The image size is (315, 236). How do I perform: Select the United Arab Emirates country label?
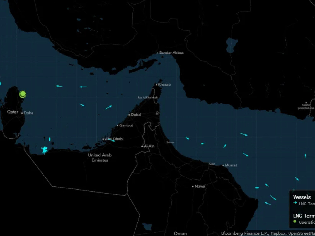click(x=100, y=158)
